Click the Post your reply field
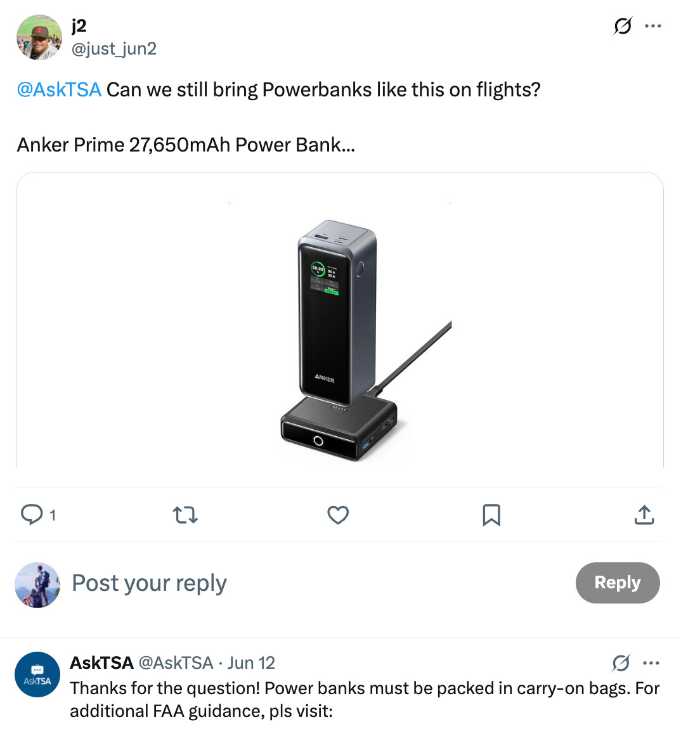This screenshot has height=736, width=681. 149,583
